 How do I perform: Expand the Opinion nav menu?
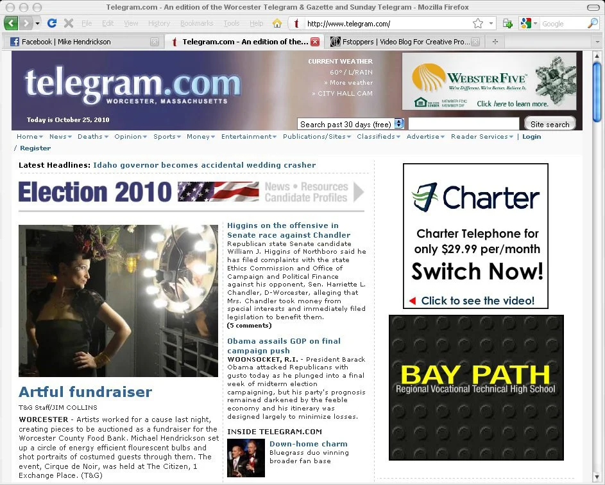point(130,136)
